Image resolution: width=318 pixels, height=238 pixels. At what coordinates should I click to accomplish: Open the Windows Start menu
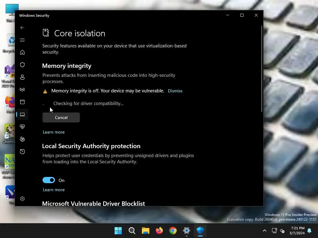tap(118, 231)
